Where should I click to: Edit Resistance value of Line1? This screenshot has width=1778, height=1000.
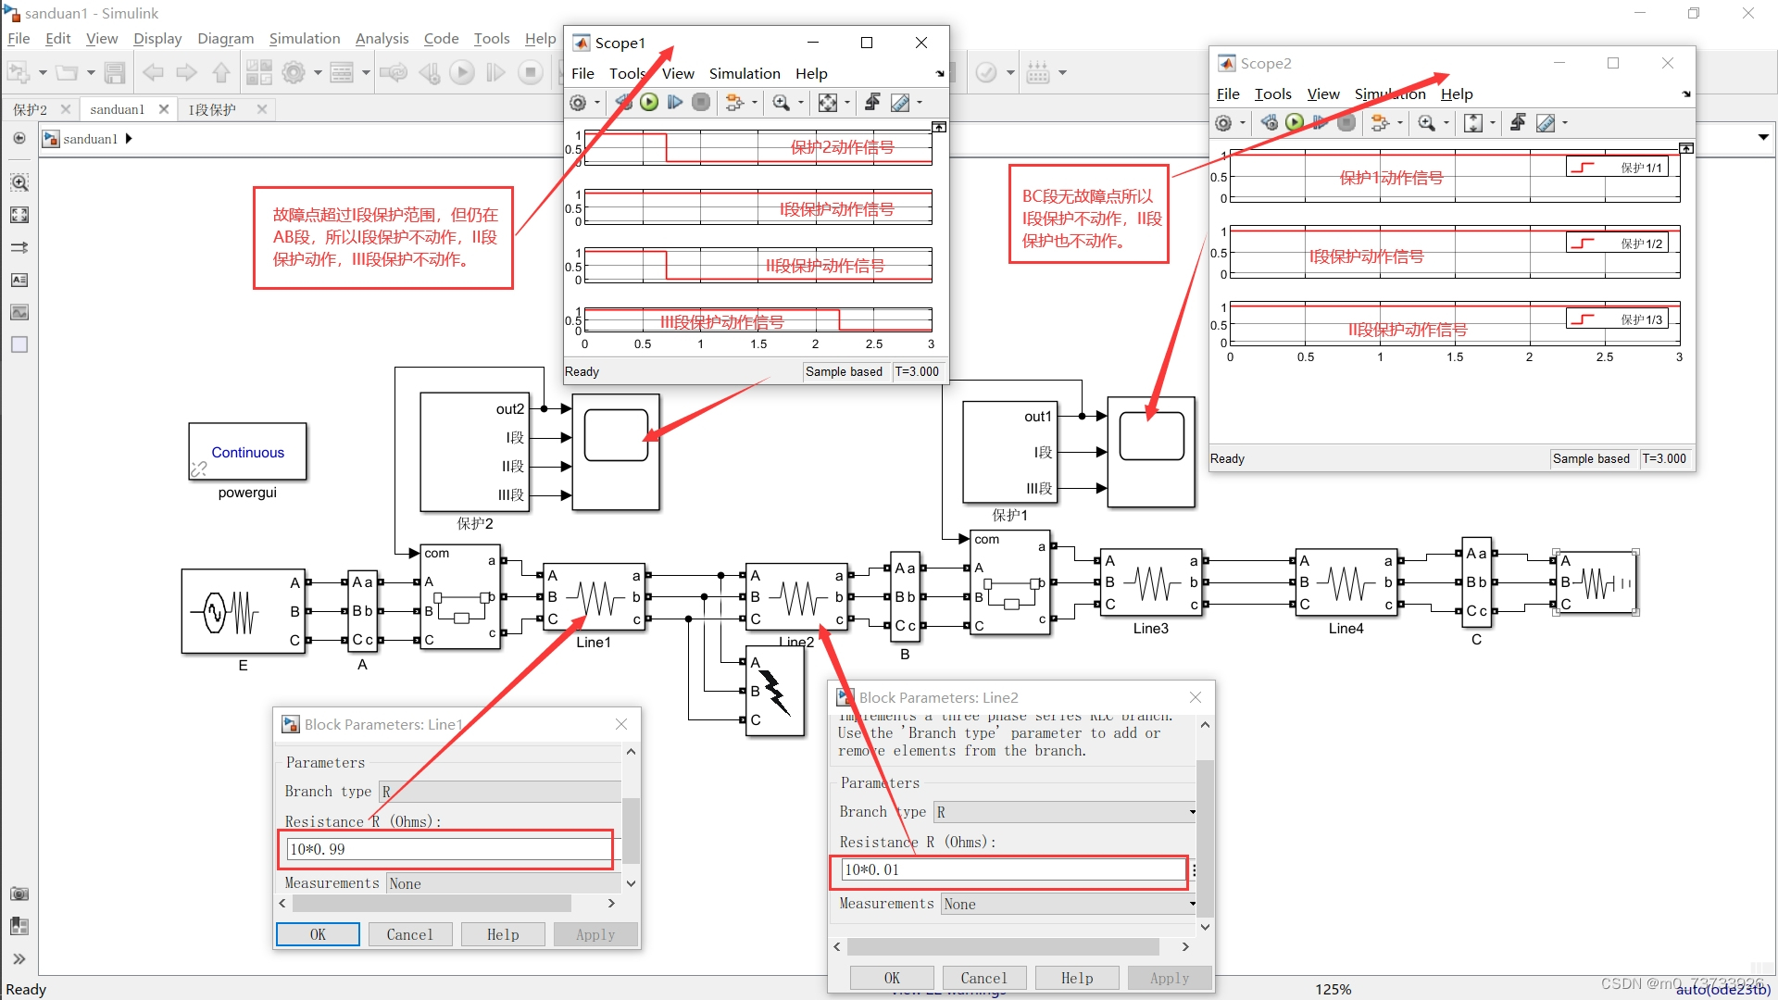[445, 849]
